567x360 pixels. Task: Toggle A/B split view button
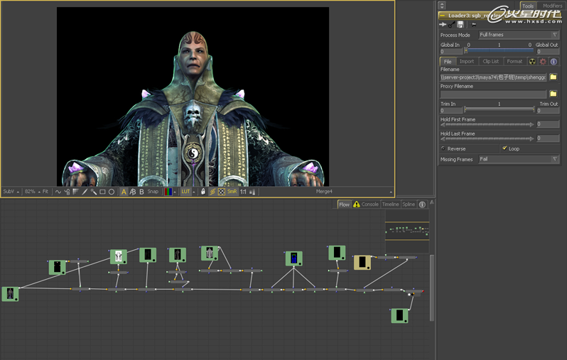point(133,192)
